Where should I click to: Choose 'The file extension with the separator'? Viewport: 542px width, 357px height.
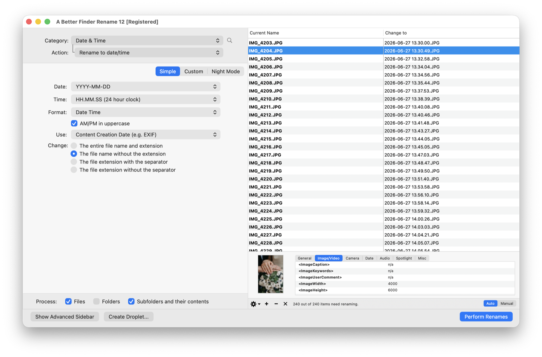pos(74,162)
